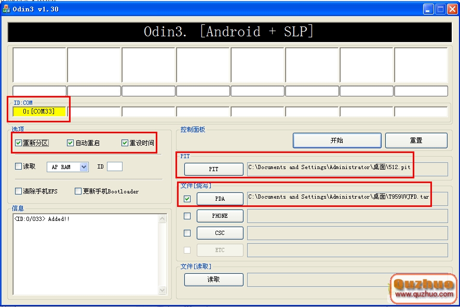Check the CSC file checkbox
This screenshot has width=460, height=307.
[x=187, y=233]
